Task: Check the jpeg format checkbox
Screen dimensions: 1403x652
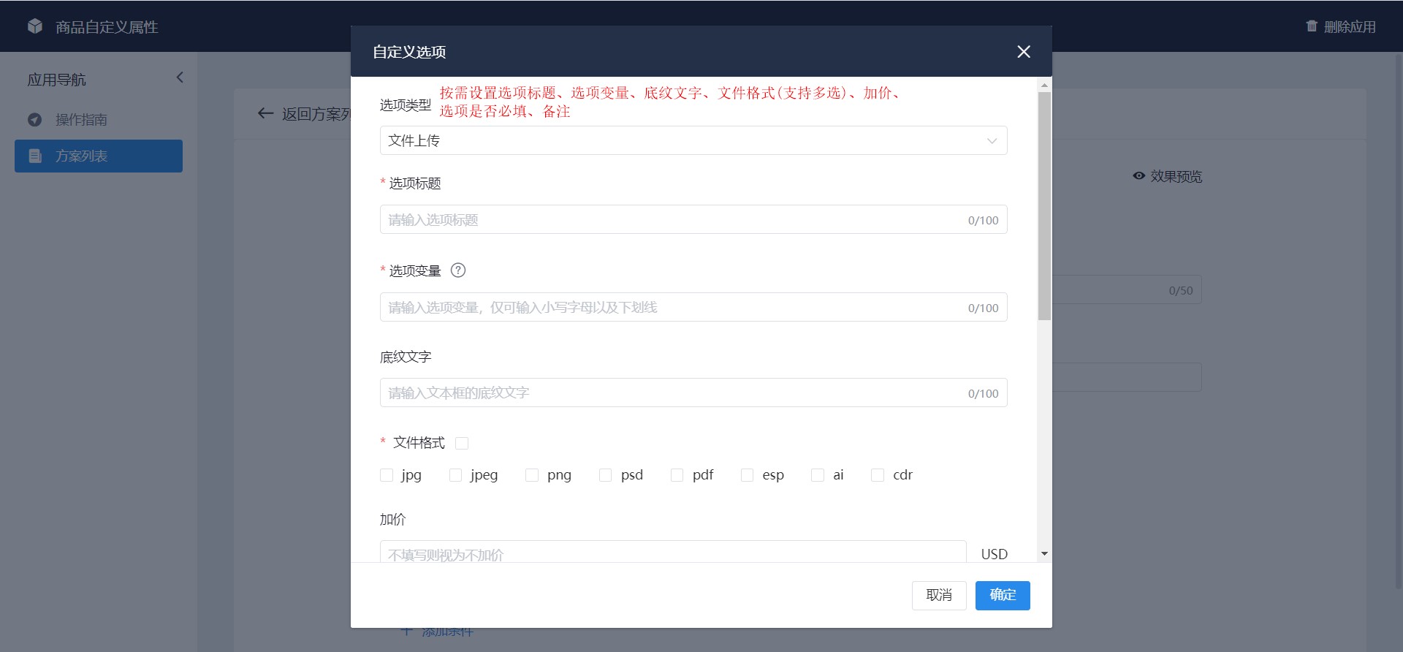Action: (455, 475)
